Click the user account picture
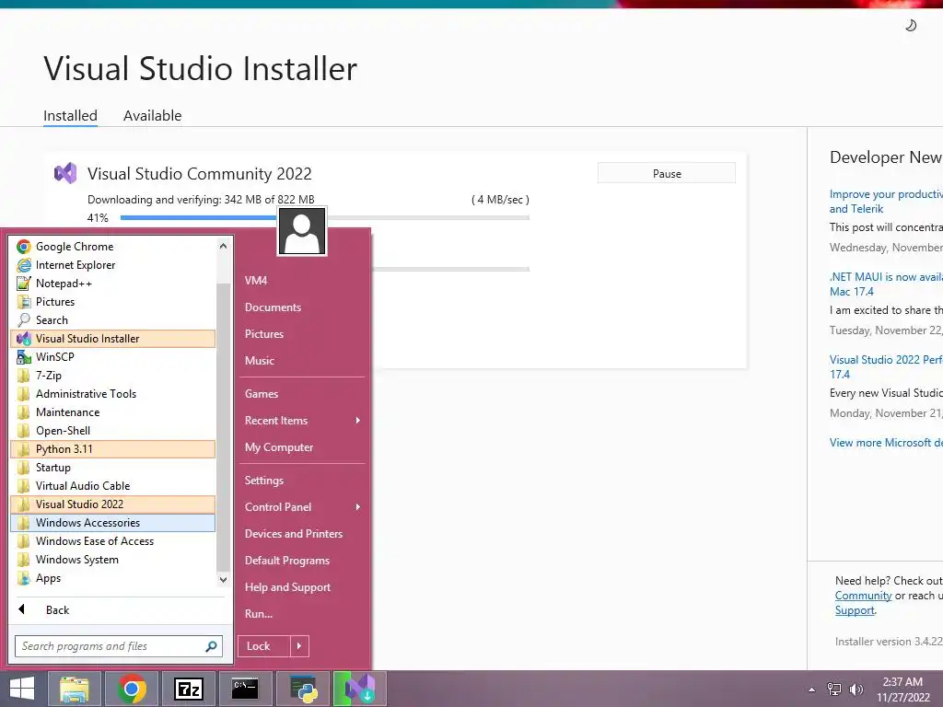Viewport: 943px width, 707px height. pos(302,231)
